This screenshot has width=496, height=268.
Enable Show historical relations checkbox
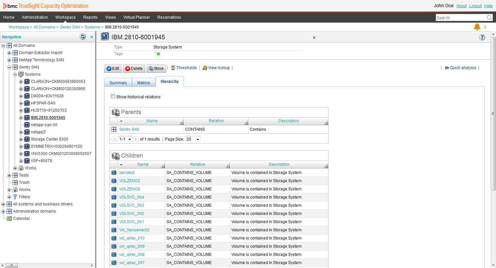pyautogui.click(x=113, y=96)
